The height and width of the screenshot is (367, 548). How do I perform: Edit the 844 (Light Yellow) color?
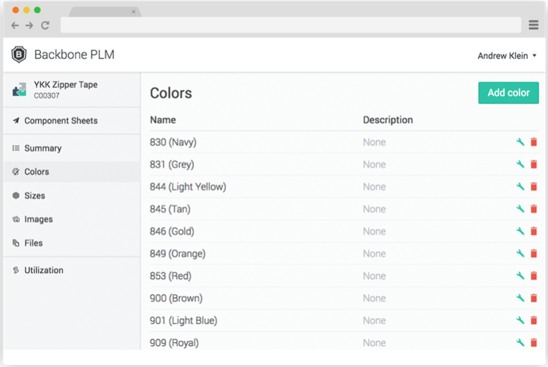pyautogui.click(x=520, y=186)
